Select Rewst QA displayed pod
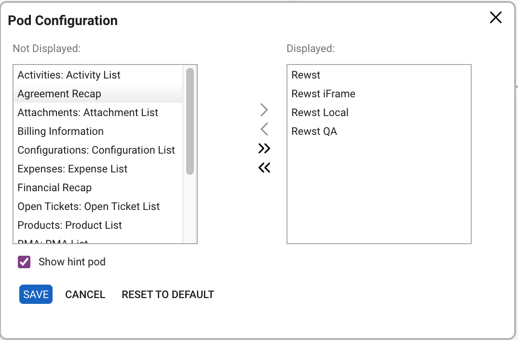 point(314,131)
